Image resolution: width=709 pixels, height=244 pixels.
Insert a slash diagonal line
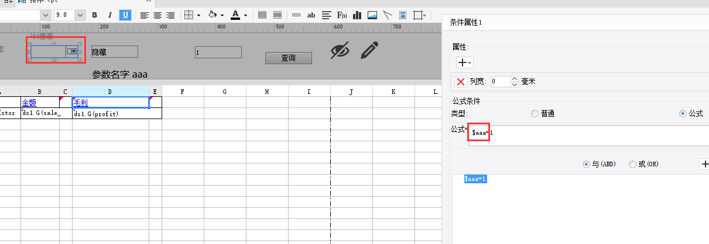(x=388, y=15)
